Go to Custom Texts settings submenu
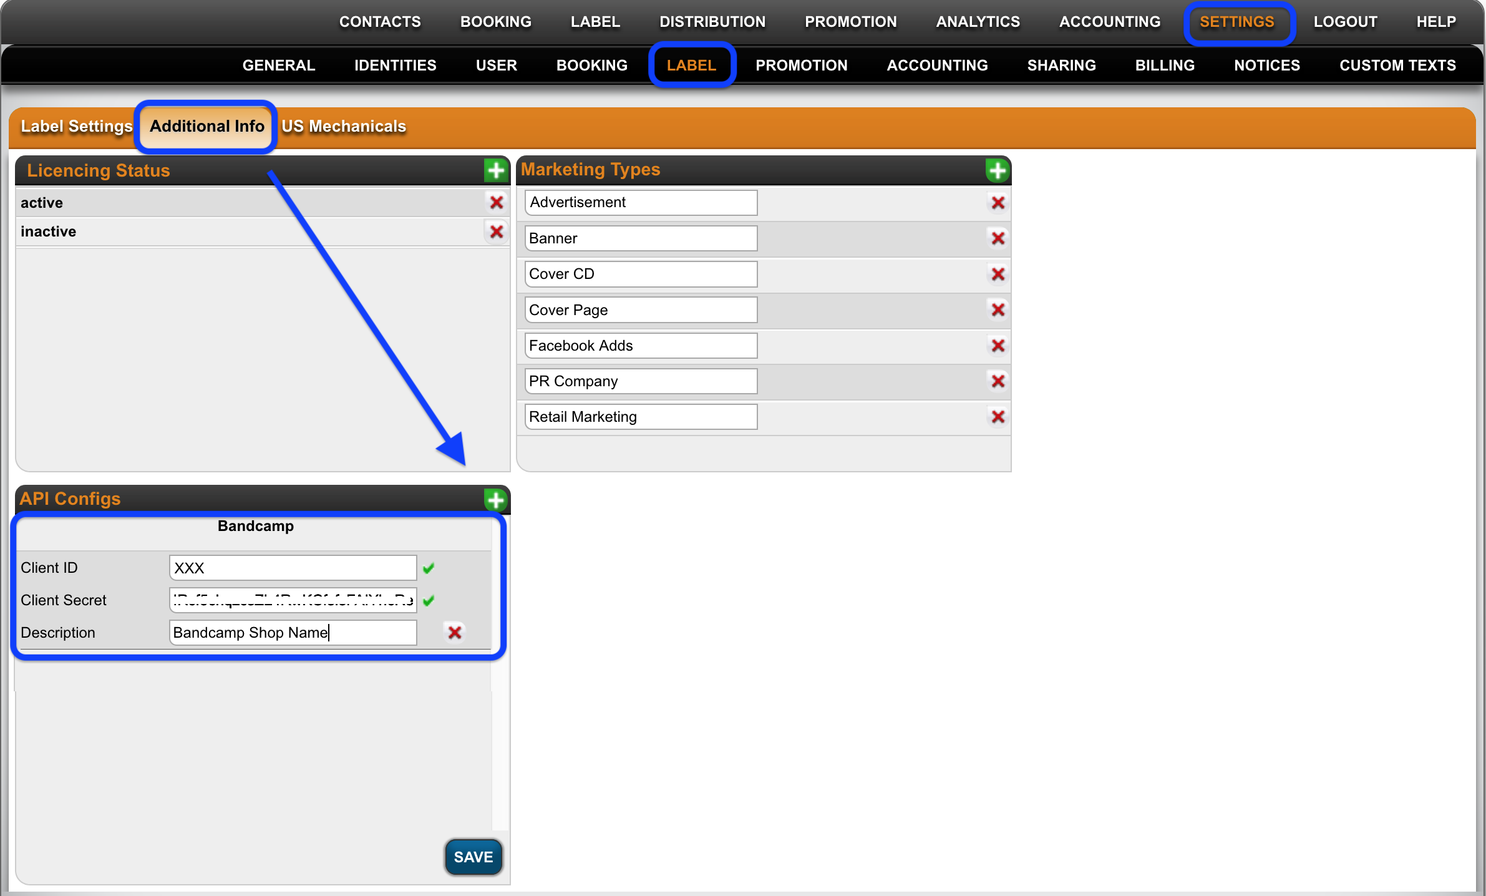Image resolution: width=1486 pixels, height=896 pixels. (x=1397, y=66)
